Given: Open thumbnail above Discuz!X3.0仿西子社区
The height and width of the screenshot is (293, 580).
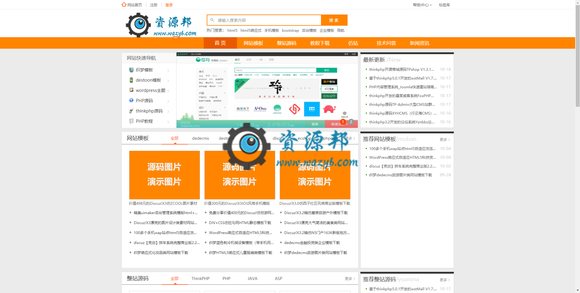Looking at the screenshot, I should [315, 175].
